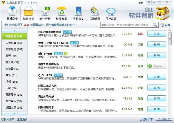Screen dimensions: 174x123
Task: Open 关联设置 association settings icon
Action: [95, 14]
